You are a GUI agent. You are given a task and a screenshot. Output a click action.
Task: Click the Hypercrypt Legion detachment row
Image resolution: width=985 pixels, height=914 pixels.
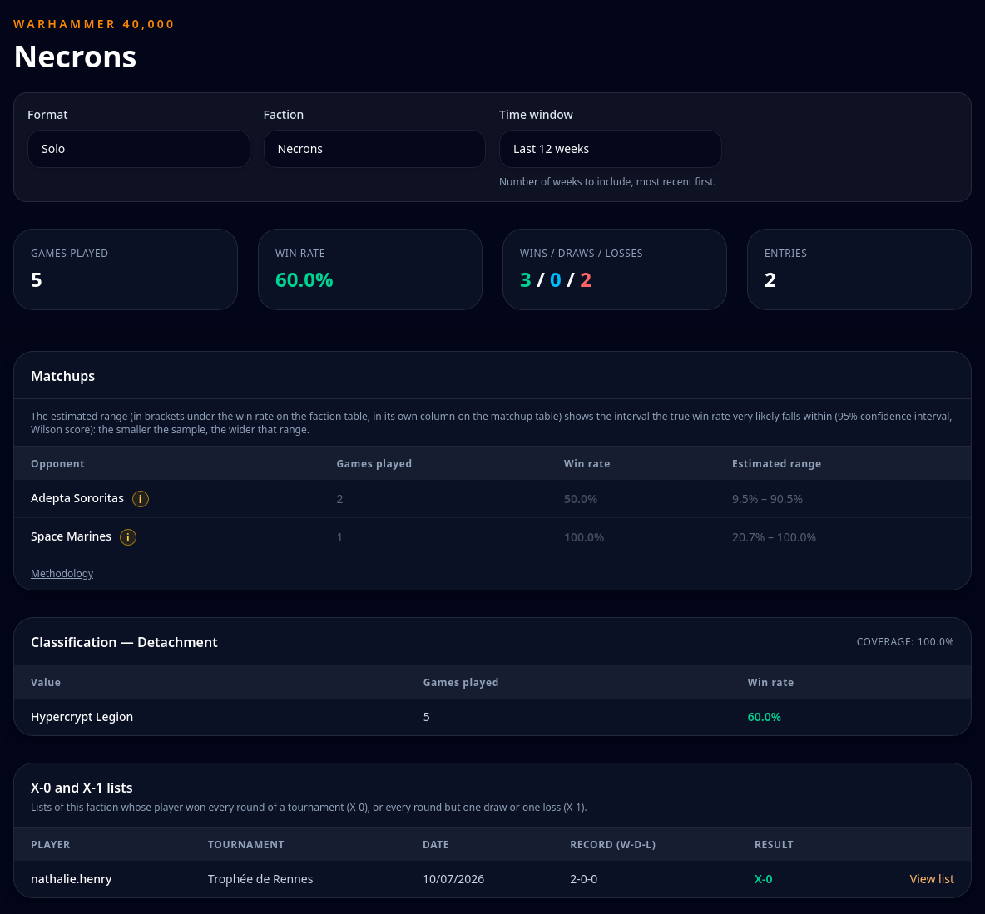tap(492, 717)
